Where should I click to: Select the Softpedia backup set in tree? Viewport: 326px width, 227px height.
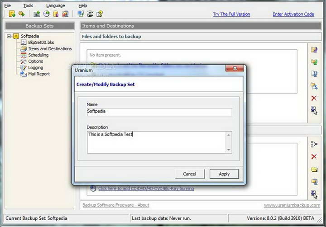point(30,36)
